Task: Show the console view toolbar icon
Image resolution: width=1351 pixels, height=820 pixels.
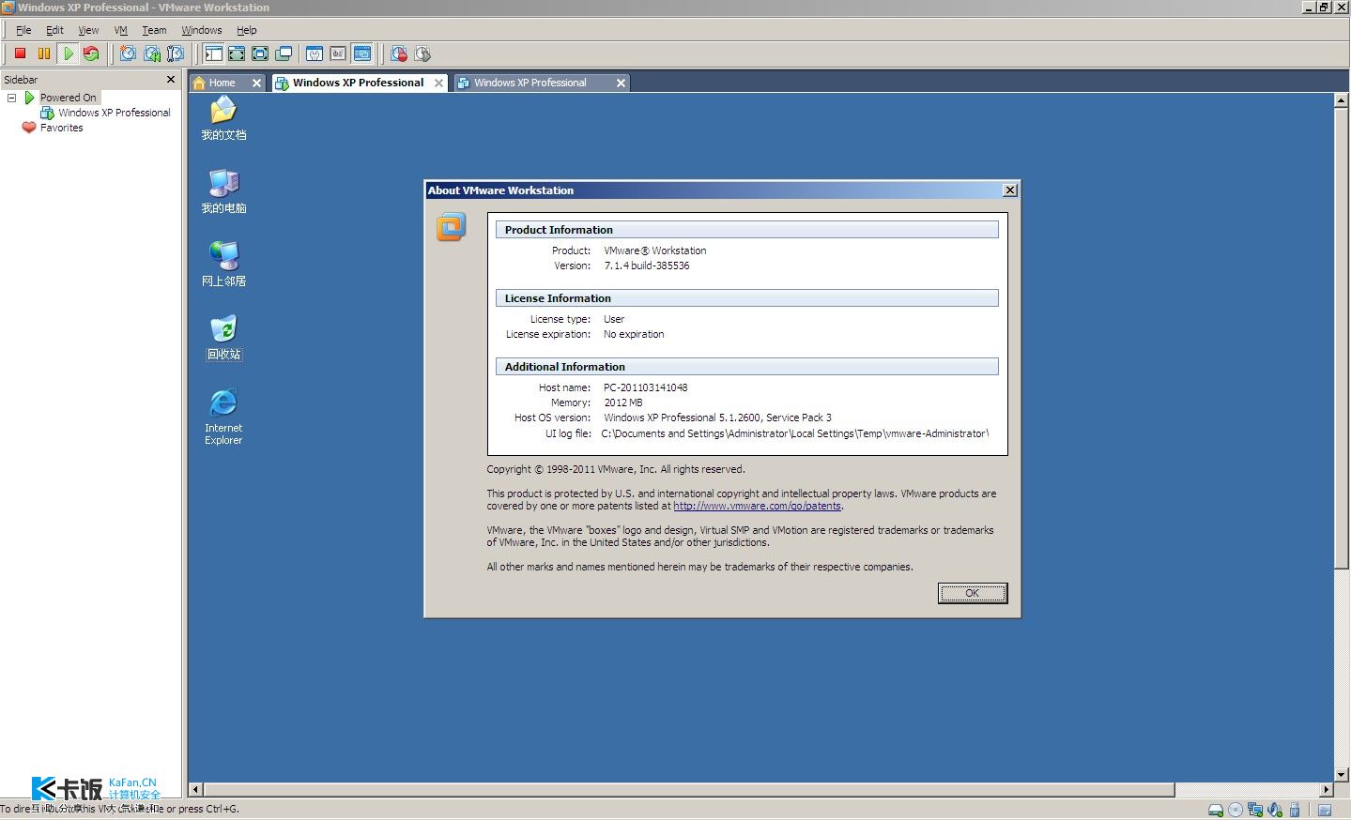Action: 362,53
